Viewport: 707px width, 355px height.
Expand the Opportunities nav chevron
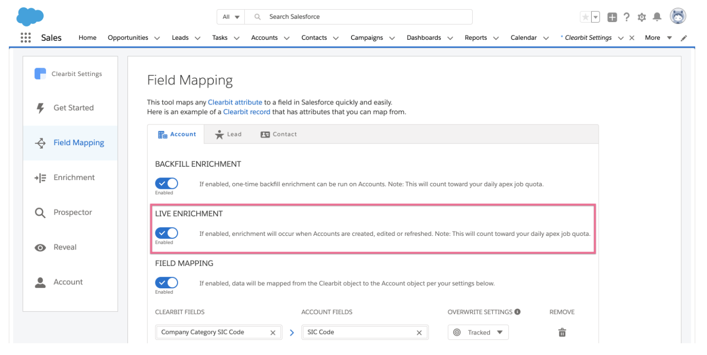(157, 38)
